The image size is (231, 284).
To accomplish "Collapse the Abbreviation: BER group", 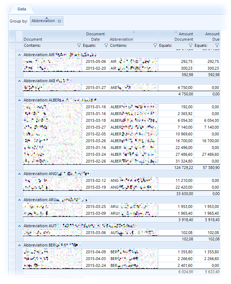I will click(19, 245).
